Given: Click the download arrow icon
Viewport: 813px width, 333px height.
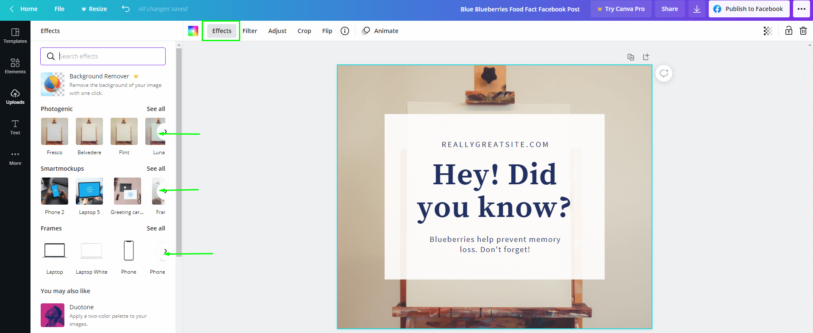Looking at the screenshot, I should click(x=697, y=9).
